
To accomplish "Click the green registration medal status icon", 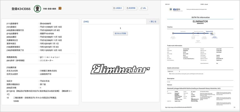I will click(37, 9).
